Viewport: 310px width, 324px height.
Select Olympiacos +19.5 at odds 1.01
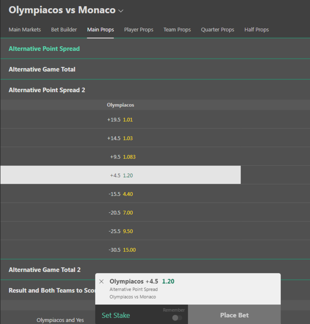(120, 120)
